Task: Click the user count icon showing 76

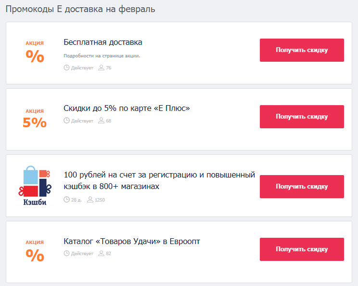Action: [101, 68]
